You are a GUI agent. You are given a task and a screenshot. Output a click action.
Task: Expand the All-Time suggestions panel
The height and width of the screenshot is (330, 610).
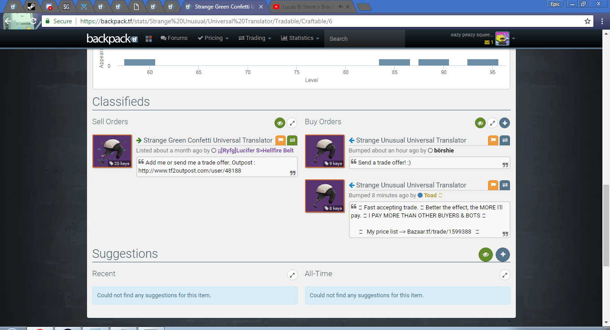coord(505,275)
